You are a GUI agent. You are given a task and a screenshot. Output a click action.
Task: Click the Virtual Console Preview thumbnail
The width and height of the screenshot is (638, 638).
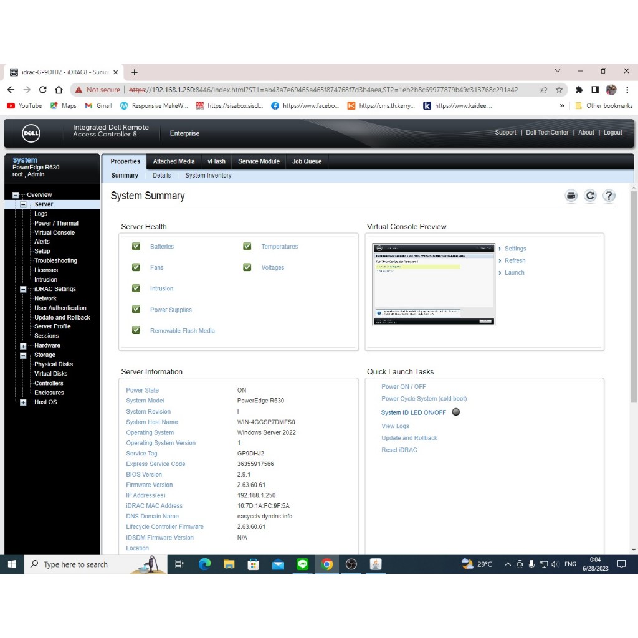coord(434,284)
